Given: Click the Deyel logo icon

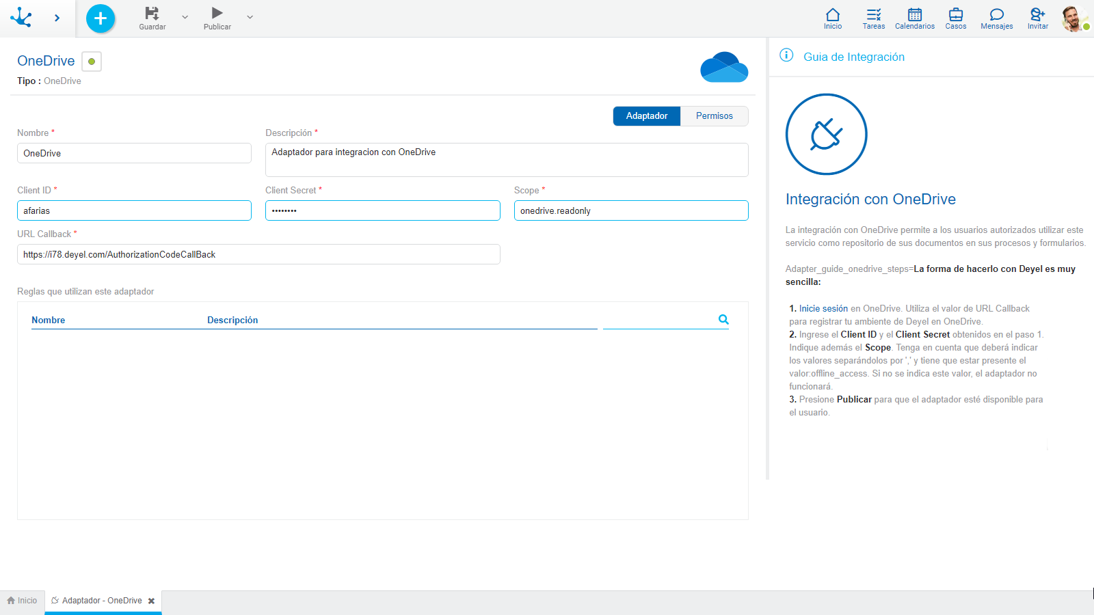Looking at the screenshot, I should pos(21,17).
